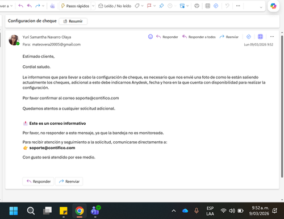Print the email with the printer icon
Image resolution: width=284 pixels, height=219 pixels.
[197, 6]
